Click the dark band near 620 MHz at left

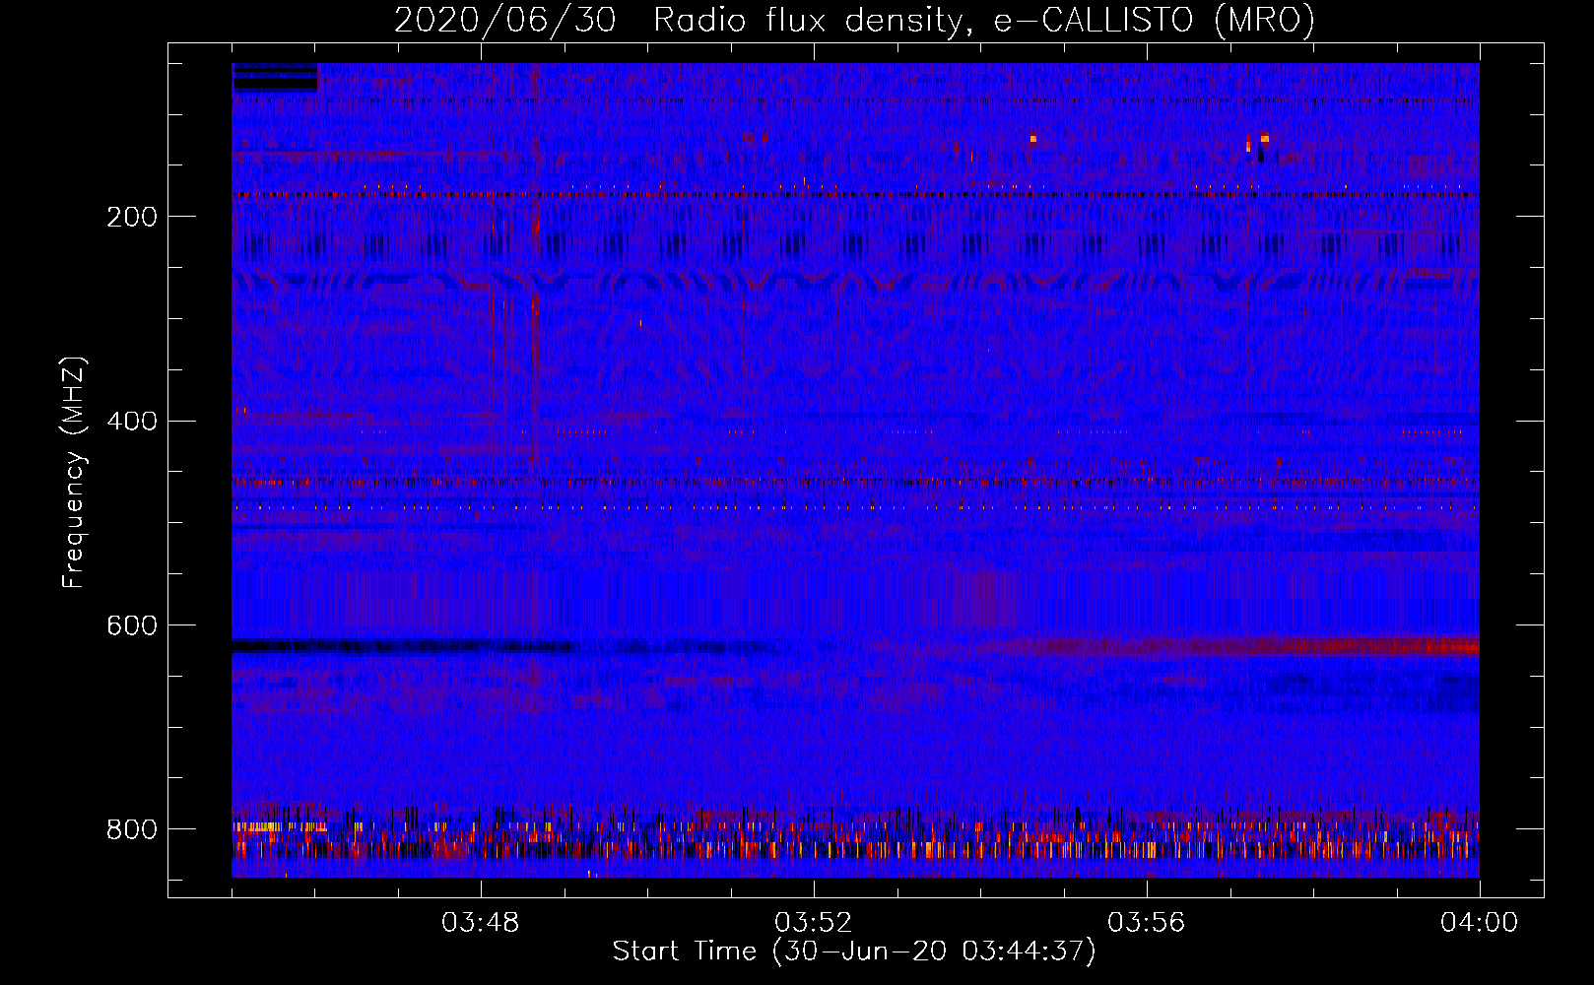point(402,647)
